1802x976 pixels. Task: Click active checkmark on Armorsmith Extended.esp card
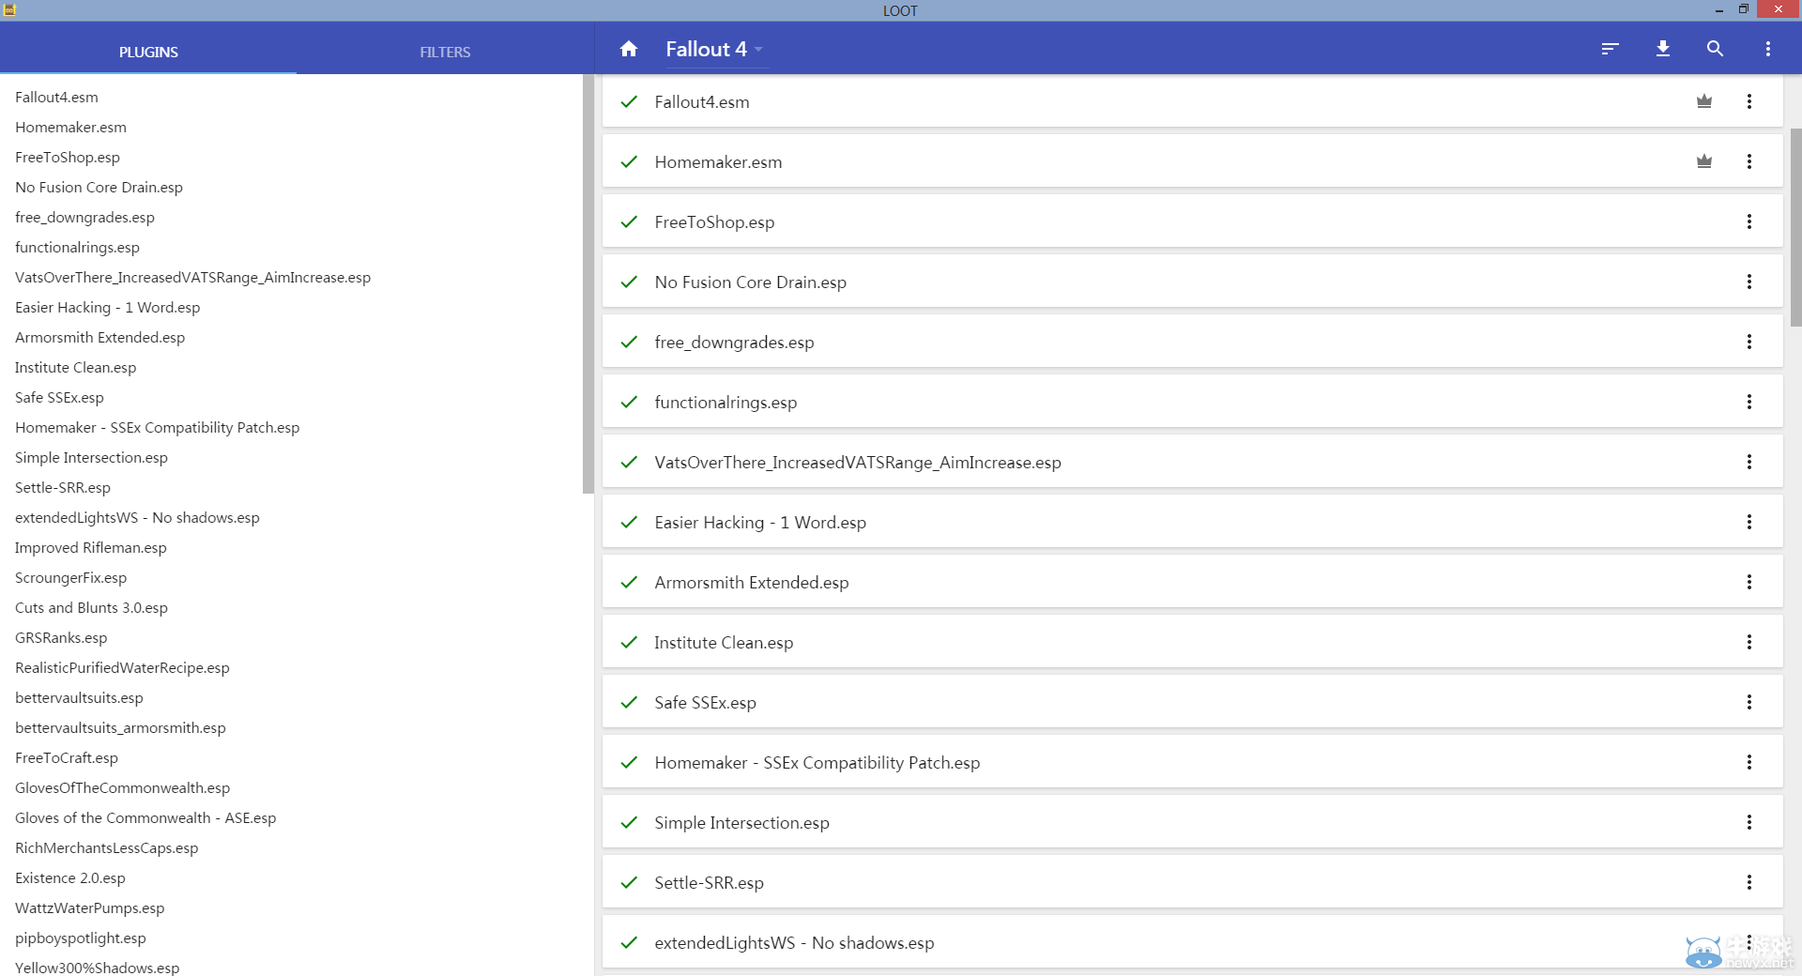[629, 582]
